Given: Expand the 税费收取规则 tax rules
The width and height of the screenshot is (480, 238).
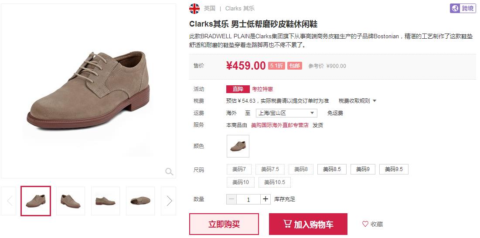Looking at the screenshot, I should coord(357,101).
